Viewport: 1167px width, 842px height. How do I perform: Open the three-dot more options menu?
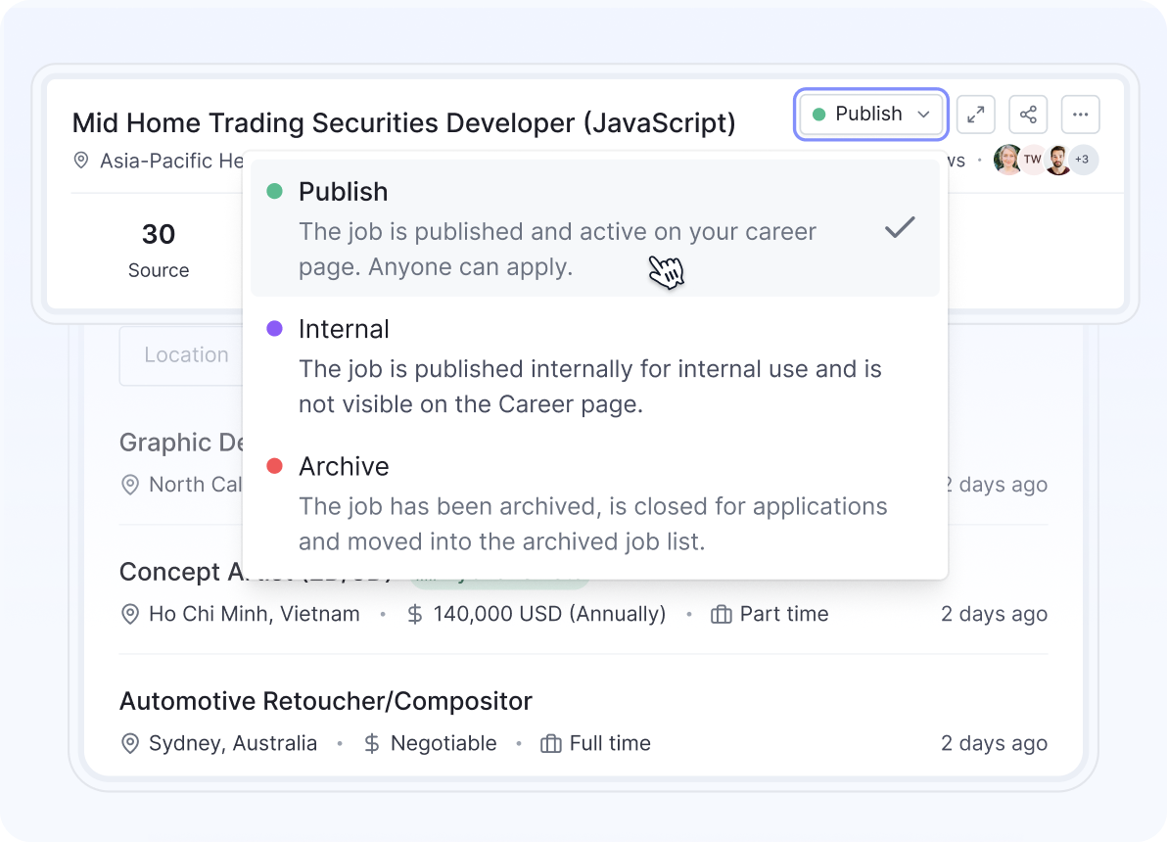tap(1080, 115)
